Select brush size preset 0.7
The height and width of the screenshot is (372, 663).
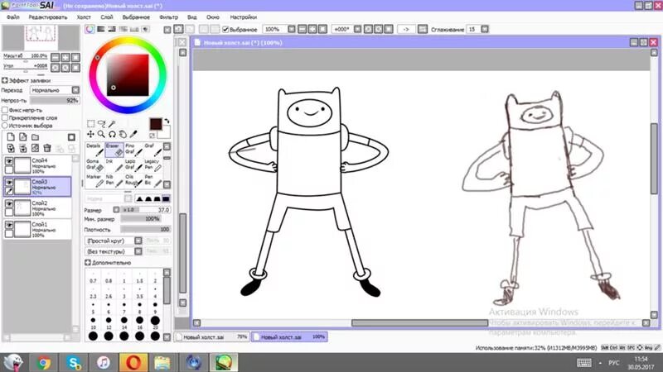click(93, 278)
